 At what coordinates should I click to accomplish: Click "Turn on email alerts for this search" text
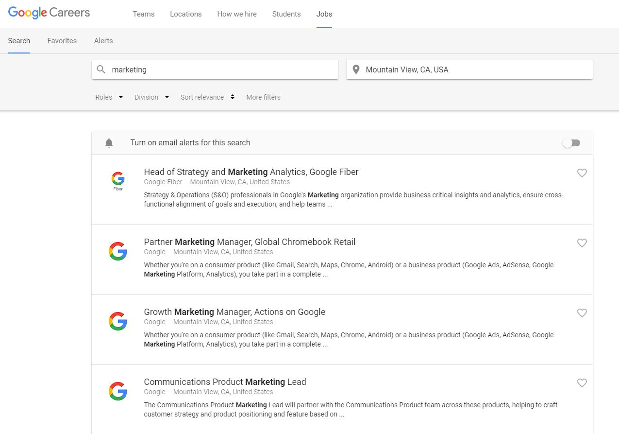pos(190,143)
